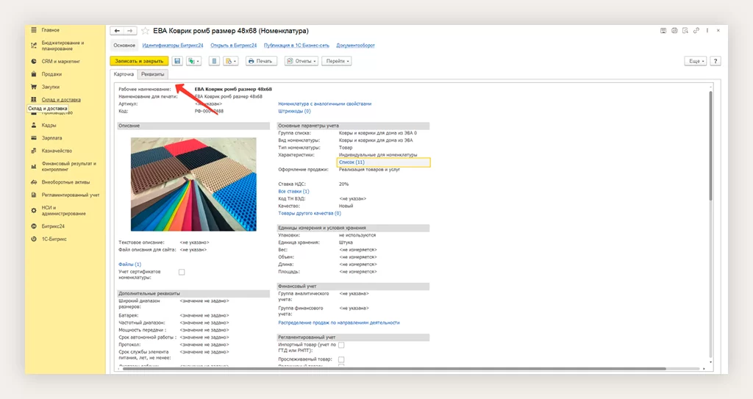Open the question mark help button
The width and height of the screenshot is (753, 399).
(x=715, y=61)
